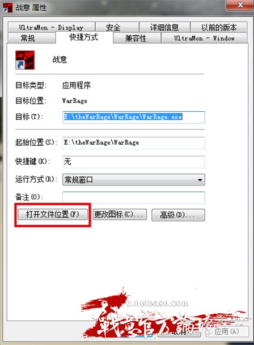Screen dimensions: 254x345
Task: Open the 运行方式 dropdown arrow
Action: click(x=200, y=180)
